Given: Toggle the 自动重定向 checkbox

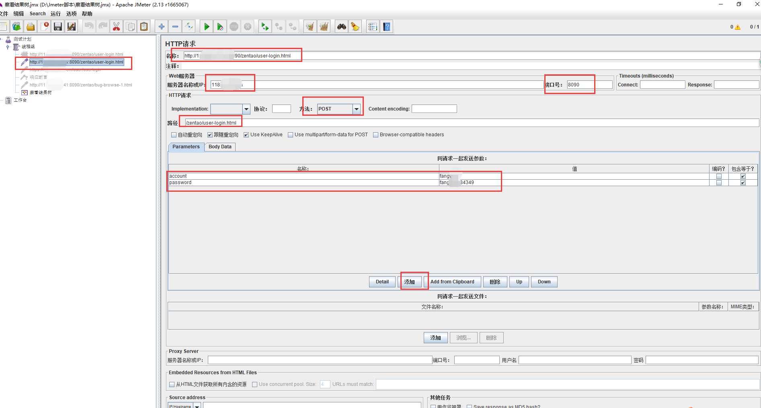Looking at the screenshot, I should (174, 135).
